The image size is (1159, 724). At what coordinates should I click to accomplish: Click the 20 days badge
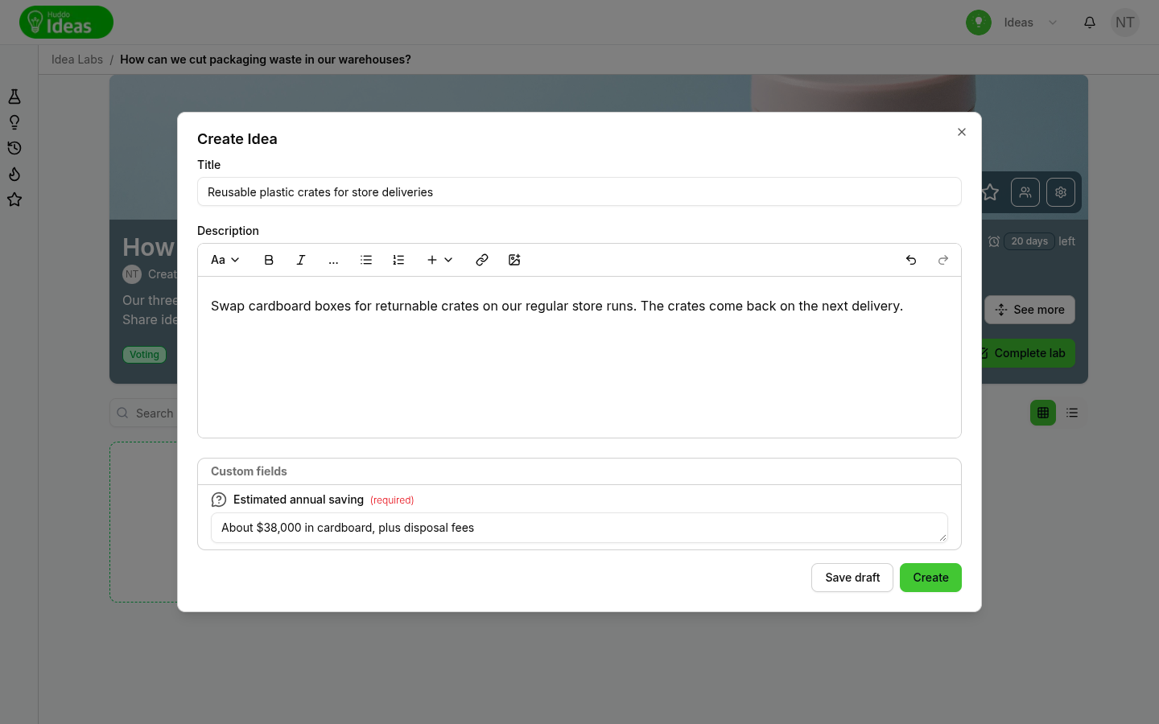point(1029,241)
